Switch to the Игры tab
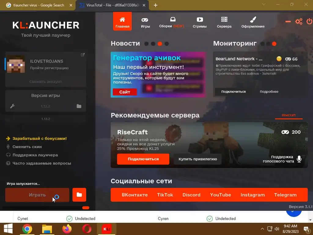Image resolution: width=313 pixels, height=235 pixels. pyautogui.click(x=145, y=23)
